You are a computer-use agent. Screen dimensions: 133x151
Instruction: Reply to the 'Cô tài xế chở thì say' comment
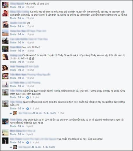click(21, 62)
